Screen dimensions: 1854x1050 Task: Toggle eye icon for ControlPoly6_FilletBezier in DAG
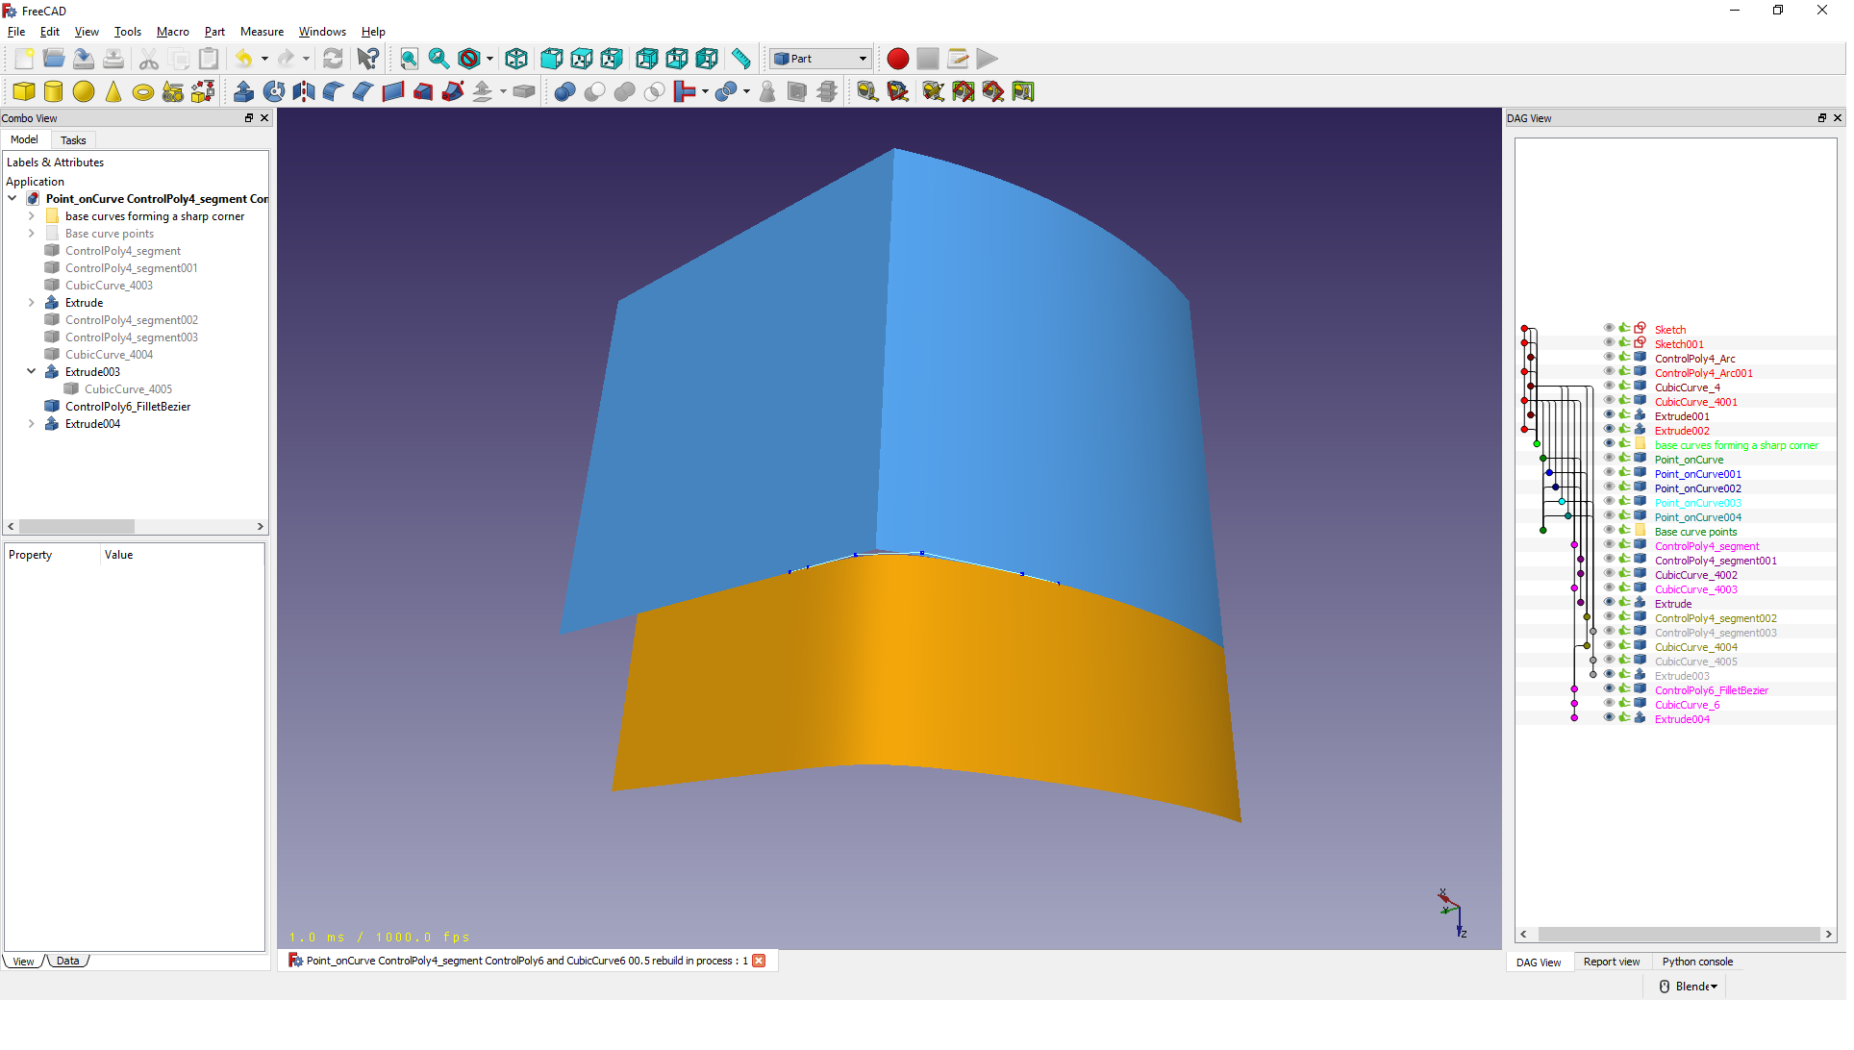point(1609,689)
